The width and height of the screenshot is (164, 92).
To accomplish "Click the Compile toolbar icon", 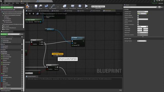I will tap(27, 6).
